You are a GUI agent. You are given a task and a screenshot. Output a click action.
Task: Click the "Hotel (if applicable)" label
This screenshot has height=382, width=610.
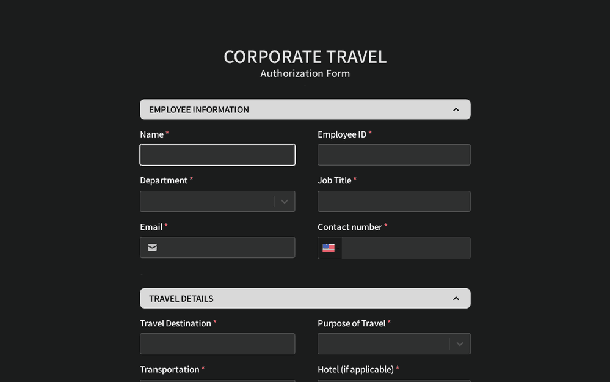click(355, 370)
